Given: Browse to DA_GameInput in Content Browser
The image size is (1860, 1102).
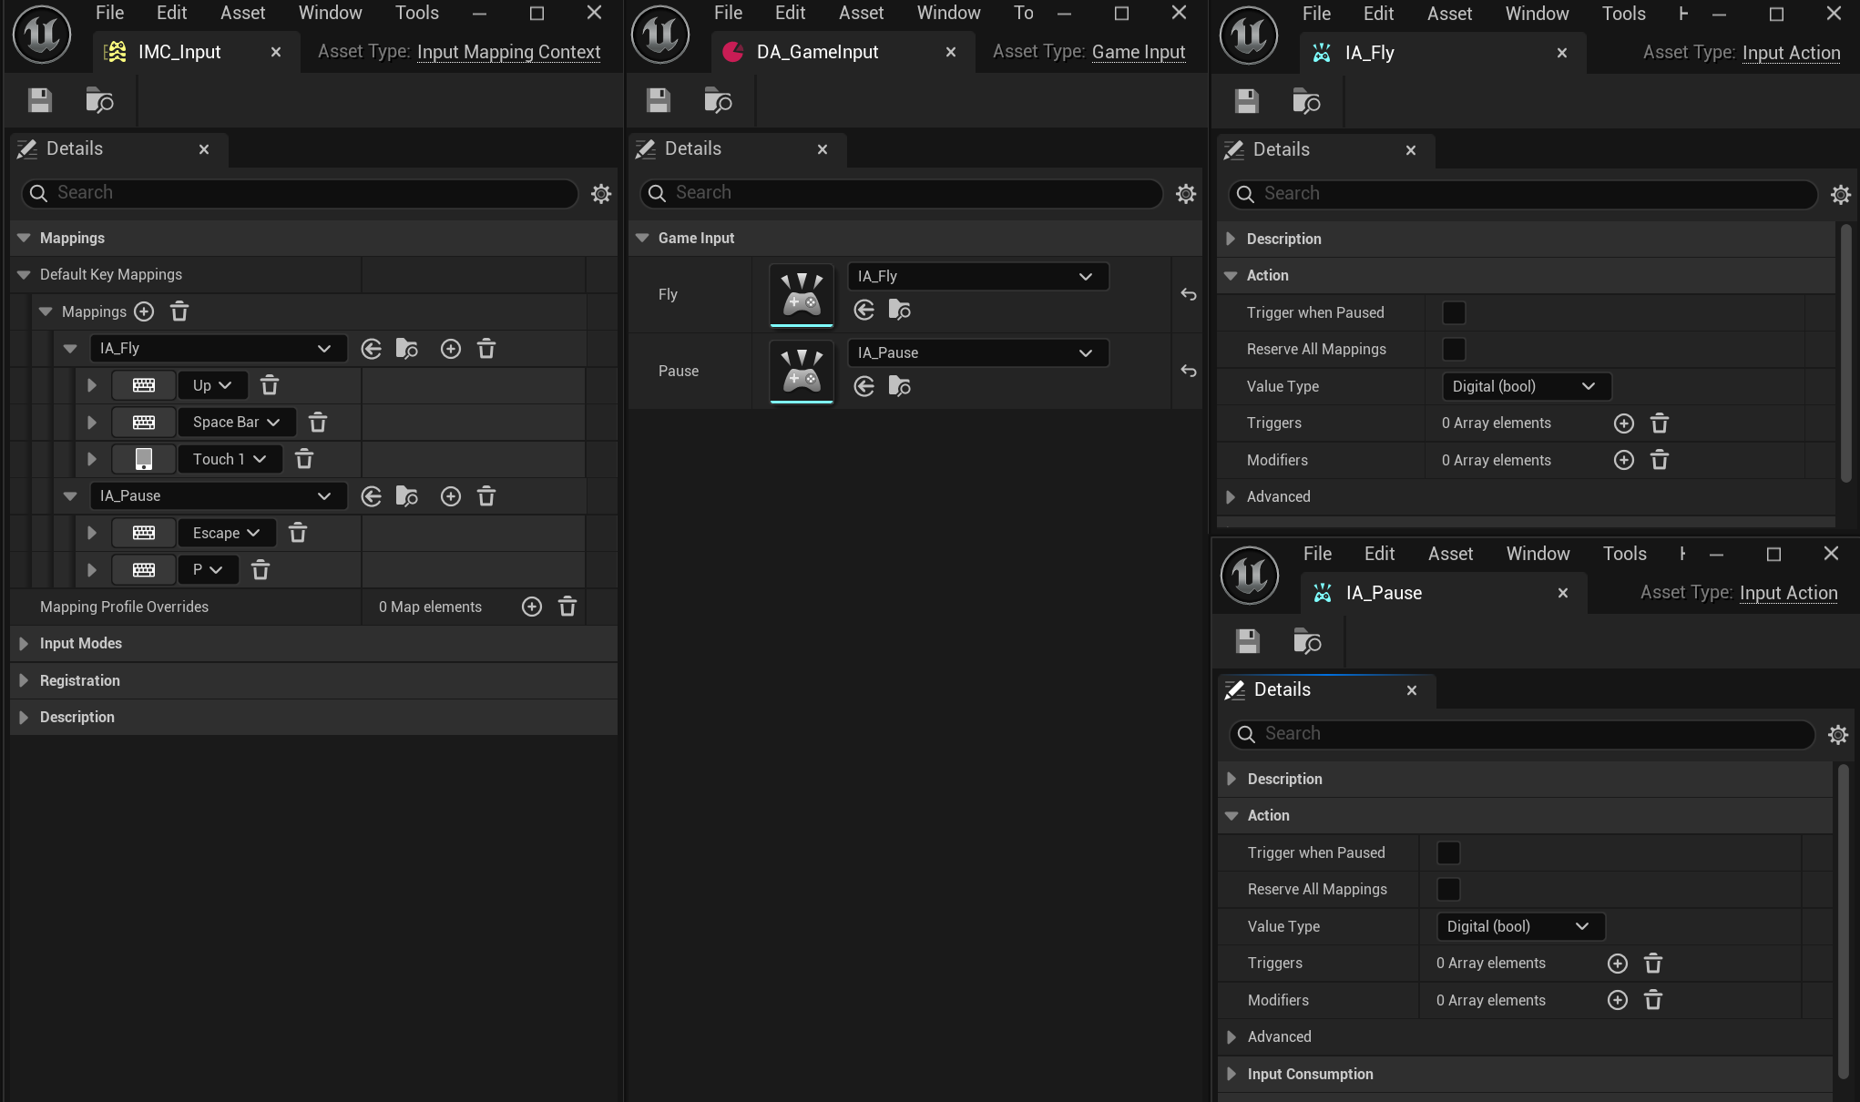Looking at the screenshot, I should (x=718, y=100).
